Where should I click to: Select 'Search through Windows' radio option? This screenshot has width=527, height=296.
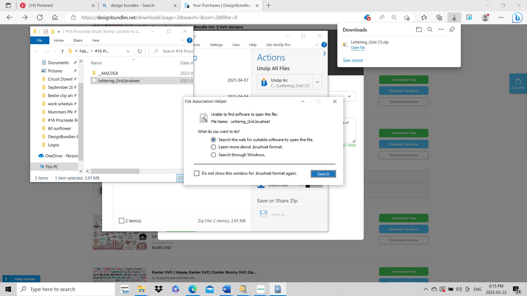pyautogui.click(x=213, y=155)
